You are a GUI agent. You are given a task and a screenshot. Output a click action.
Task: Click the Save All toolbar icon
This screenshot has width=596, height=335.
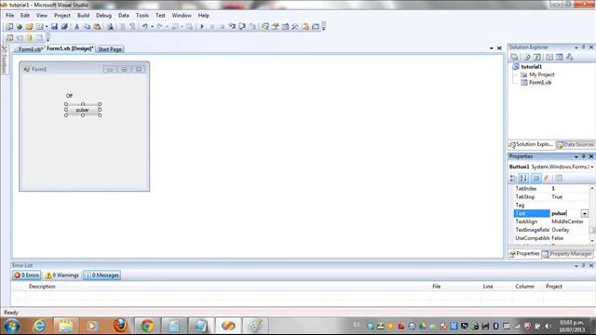(64, 27)
